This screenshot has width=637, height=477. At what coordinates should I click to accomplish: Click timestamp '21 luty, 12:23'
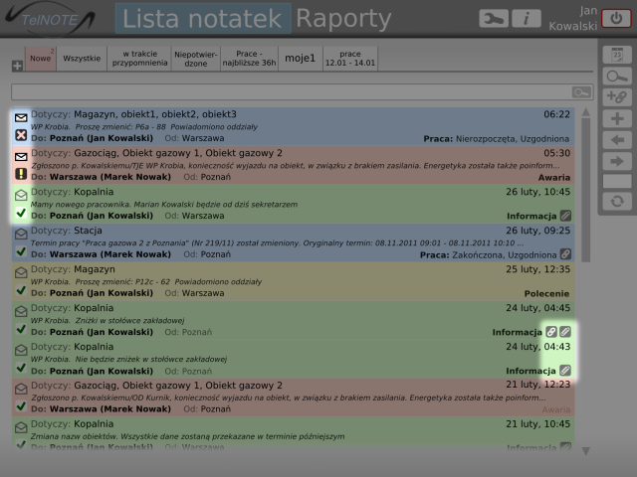click(537, 385)
